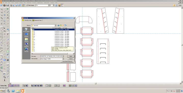Toggle the Select By X button
The image size is (183, 93).
tap(76, 86)
